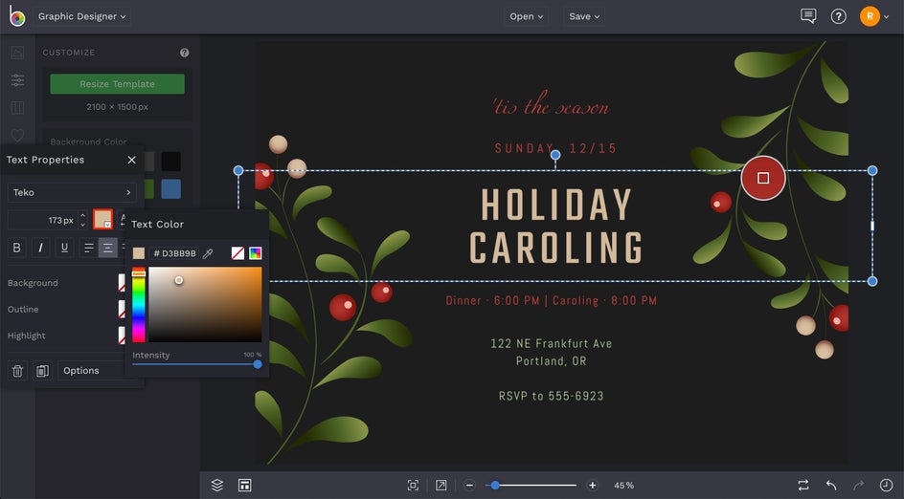Select the SUNDAY 12/15 text
Image resolution: width=904 pixels, height=499 pixels.
tap(555, 148)
